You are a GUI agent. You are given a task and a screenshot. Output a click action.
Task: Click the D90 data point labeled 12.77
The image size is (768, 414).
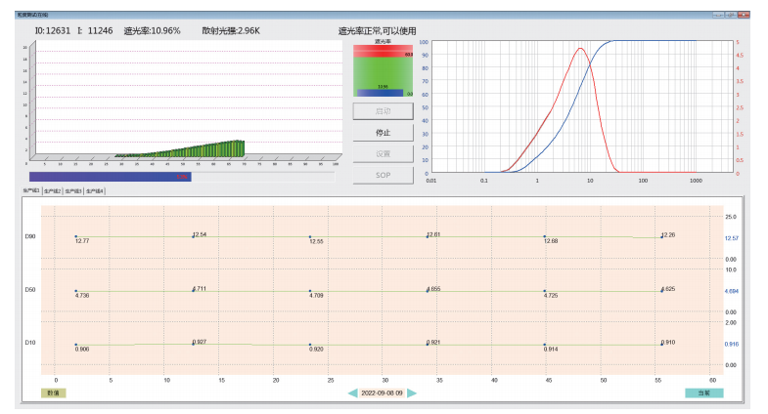click(x=75, y=236)
